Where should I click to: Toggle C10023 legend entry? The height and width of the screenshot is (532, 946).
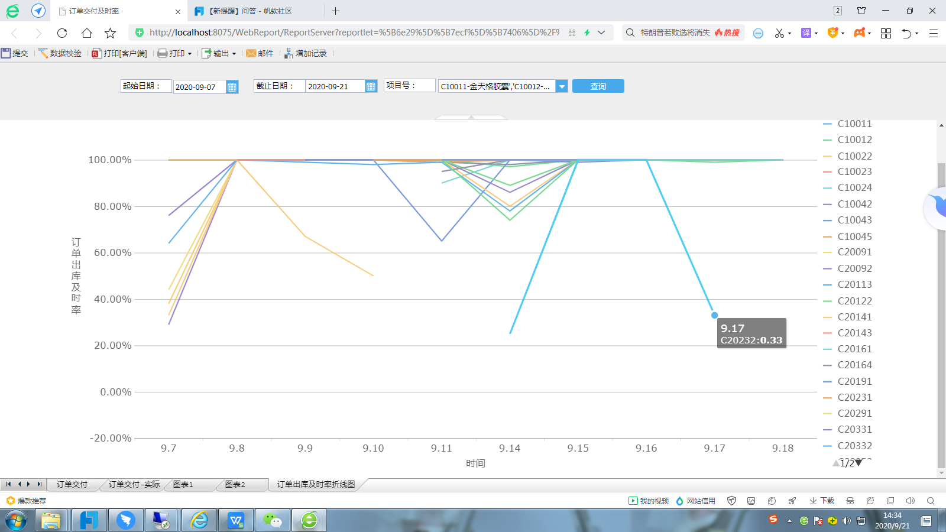coord(848,171)
